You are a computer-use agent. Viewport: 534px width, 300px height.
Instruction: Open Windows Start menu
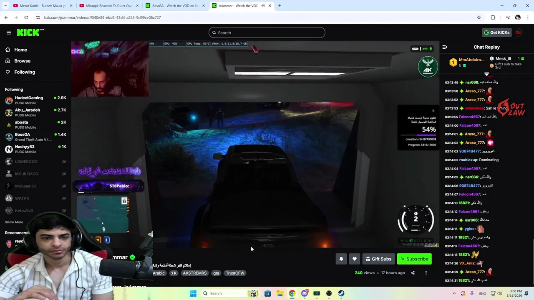(x=193, y=293)
